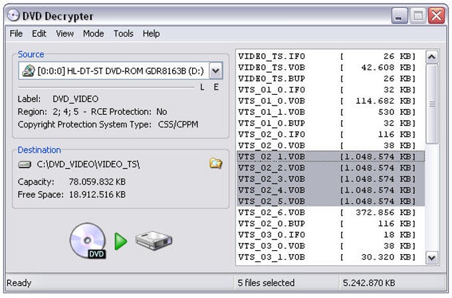This screenshot has width=452, height=298.
Task: Open the View menu
Action: pos(64,33)
